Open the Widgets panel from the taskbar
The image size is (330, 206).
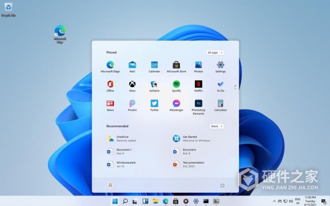click(145, 201)
